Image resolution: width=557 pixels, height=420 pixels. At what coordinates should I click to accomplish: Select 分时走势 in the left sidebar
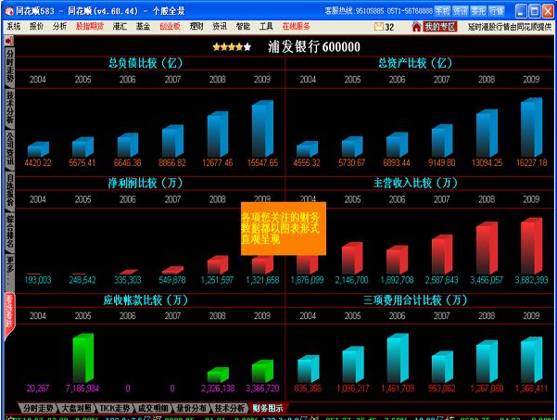pos(9,66)
